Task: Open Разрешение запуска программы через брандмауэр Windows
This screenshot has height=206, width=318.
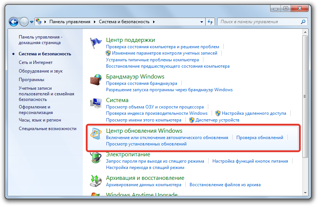Action: click(169, 90)
